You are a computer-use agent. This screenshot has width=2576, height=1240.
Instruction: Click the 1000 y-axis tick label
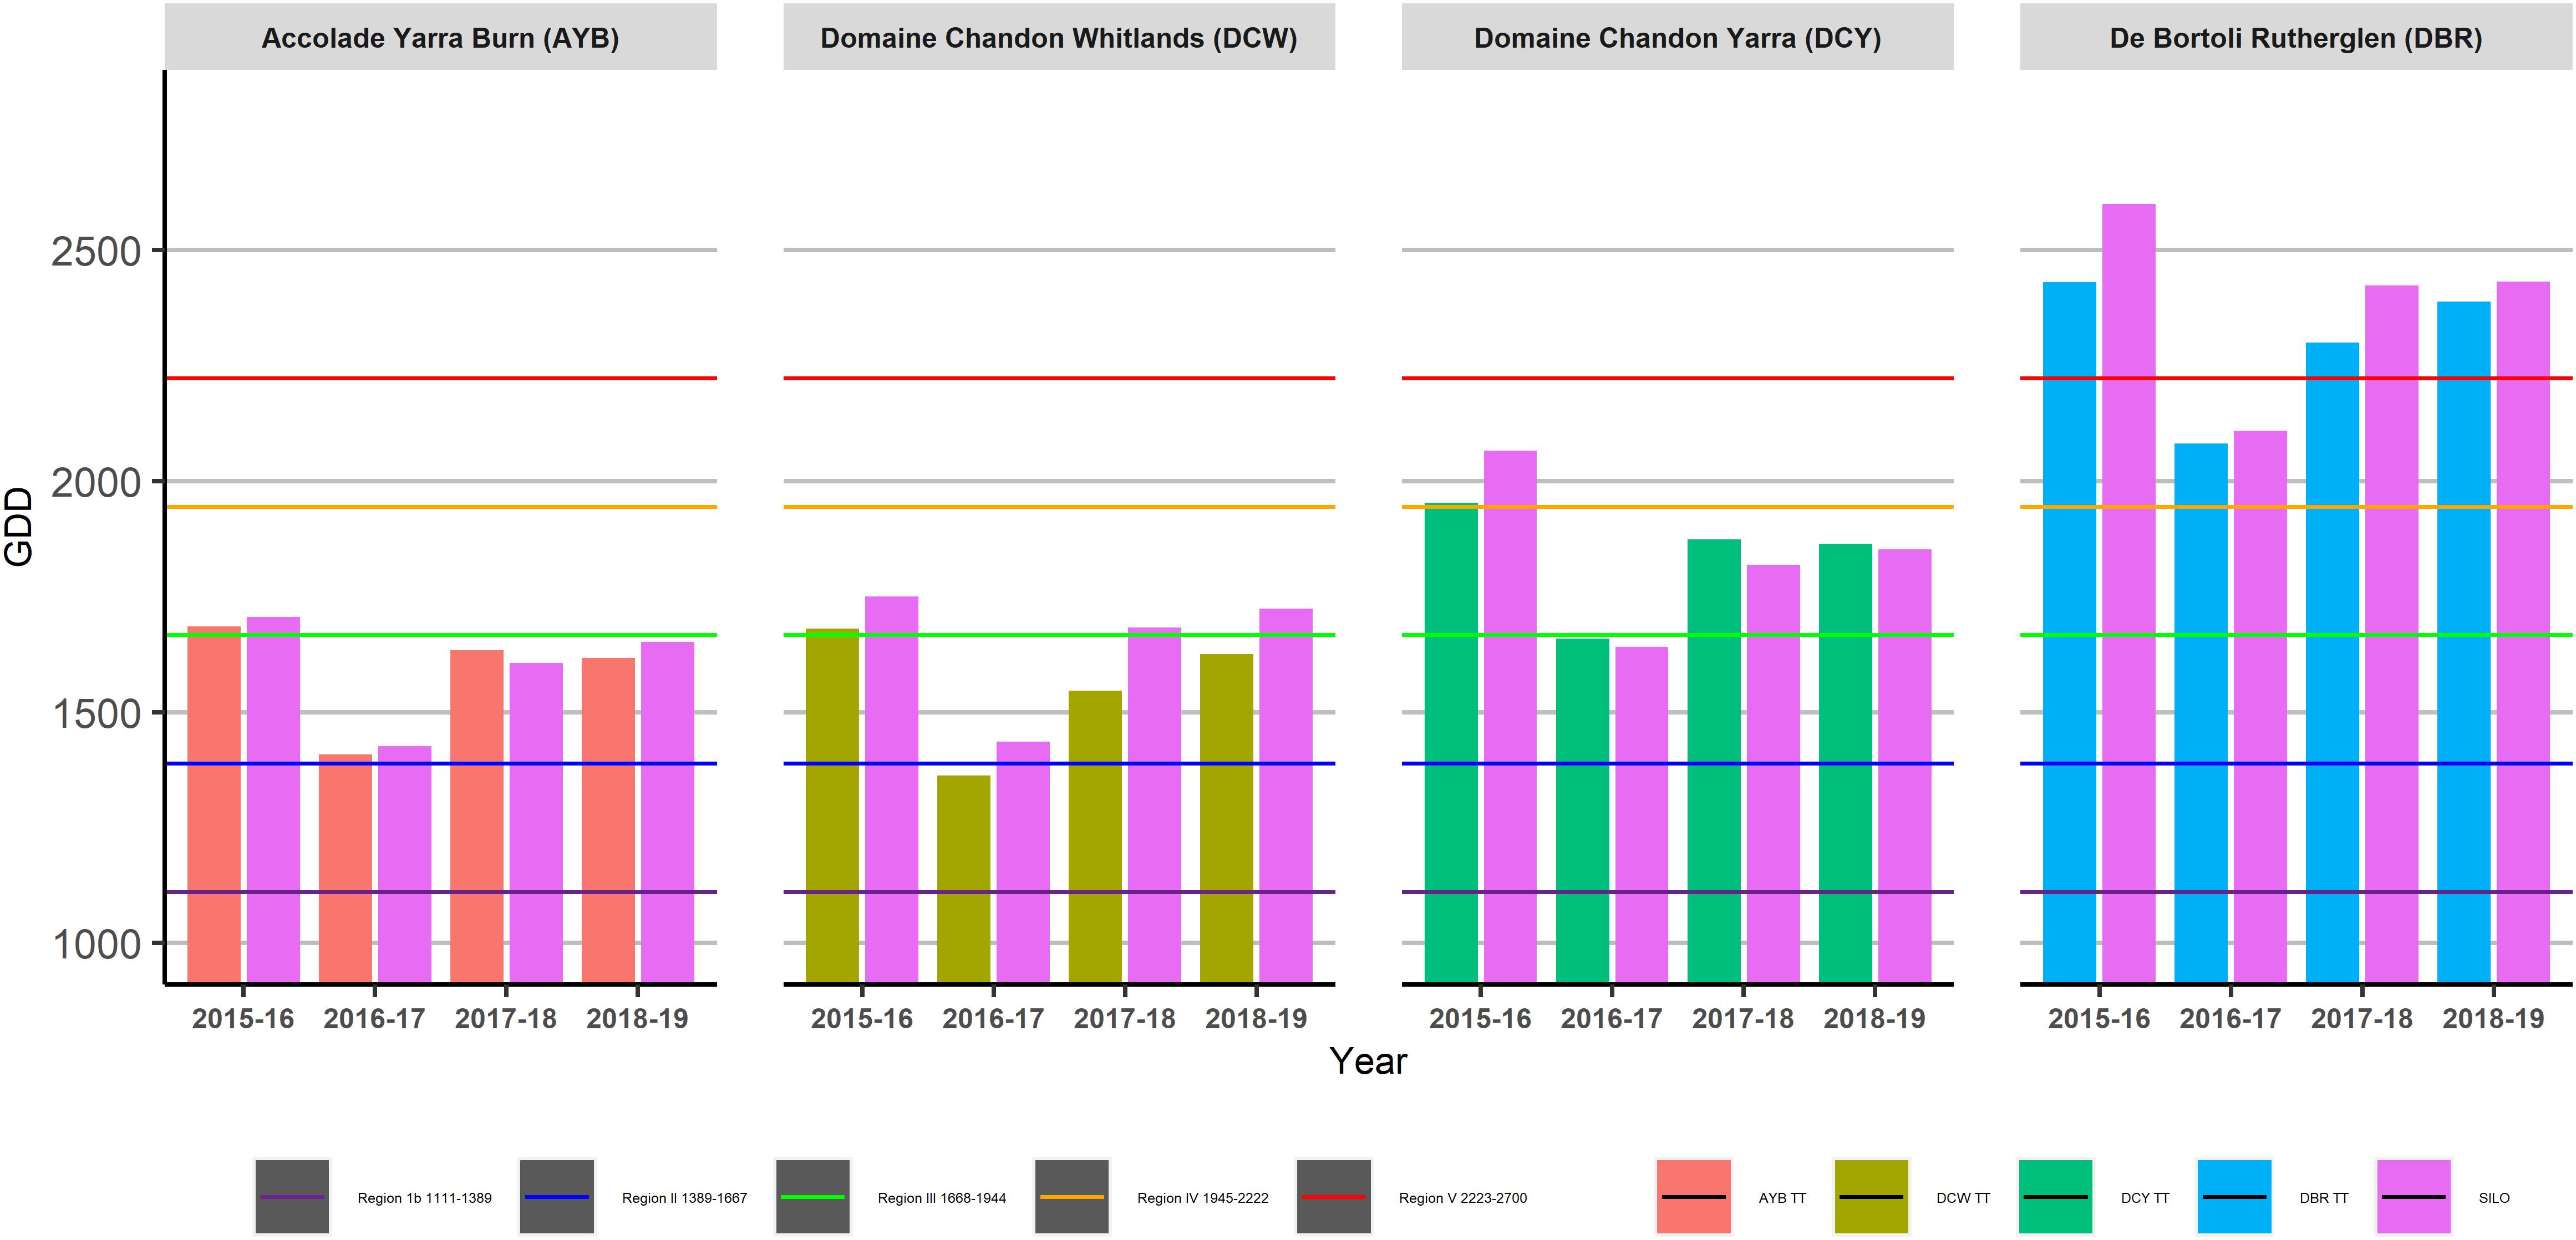[x=96, y=944]
